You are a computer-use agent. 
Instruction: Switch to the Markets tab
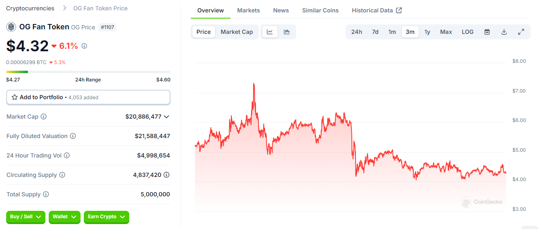249,10
